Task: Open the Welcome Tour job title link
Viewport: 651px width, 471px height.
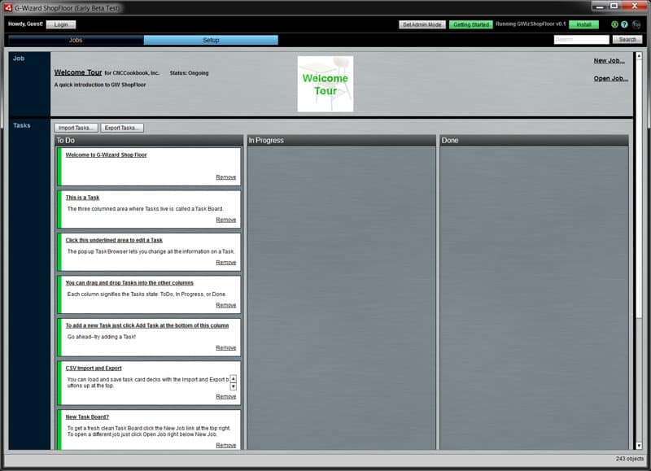Action: [x=78, y=72]
